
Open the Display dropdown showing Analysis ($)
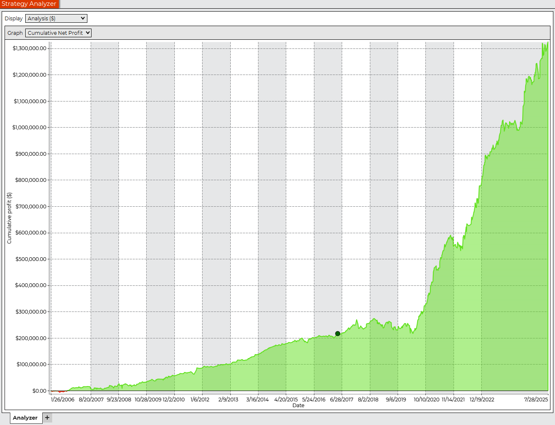[56, 19]
